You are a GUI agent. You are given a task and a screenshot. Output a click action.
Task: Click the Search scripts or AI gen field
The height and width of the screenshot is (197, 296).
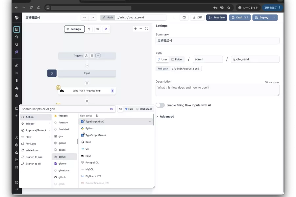point(65,109)
